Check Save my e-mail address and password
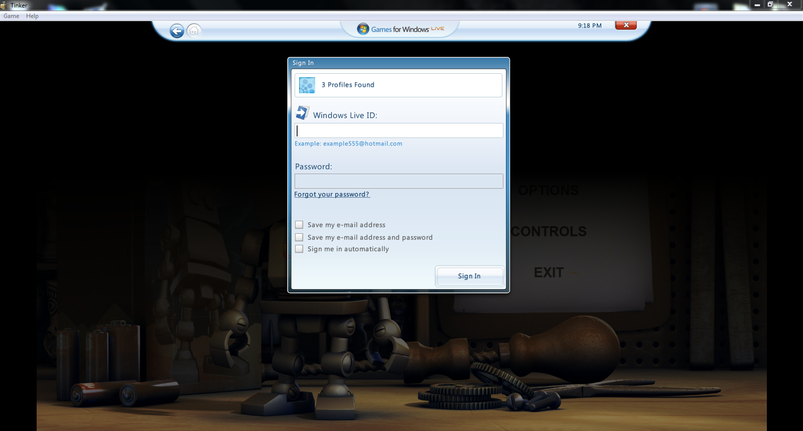The height and width of the screenshot is (431, 803). 299,237
